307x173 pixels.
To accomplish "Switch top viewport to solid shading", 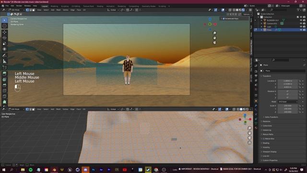I will [x=237, y=10].
